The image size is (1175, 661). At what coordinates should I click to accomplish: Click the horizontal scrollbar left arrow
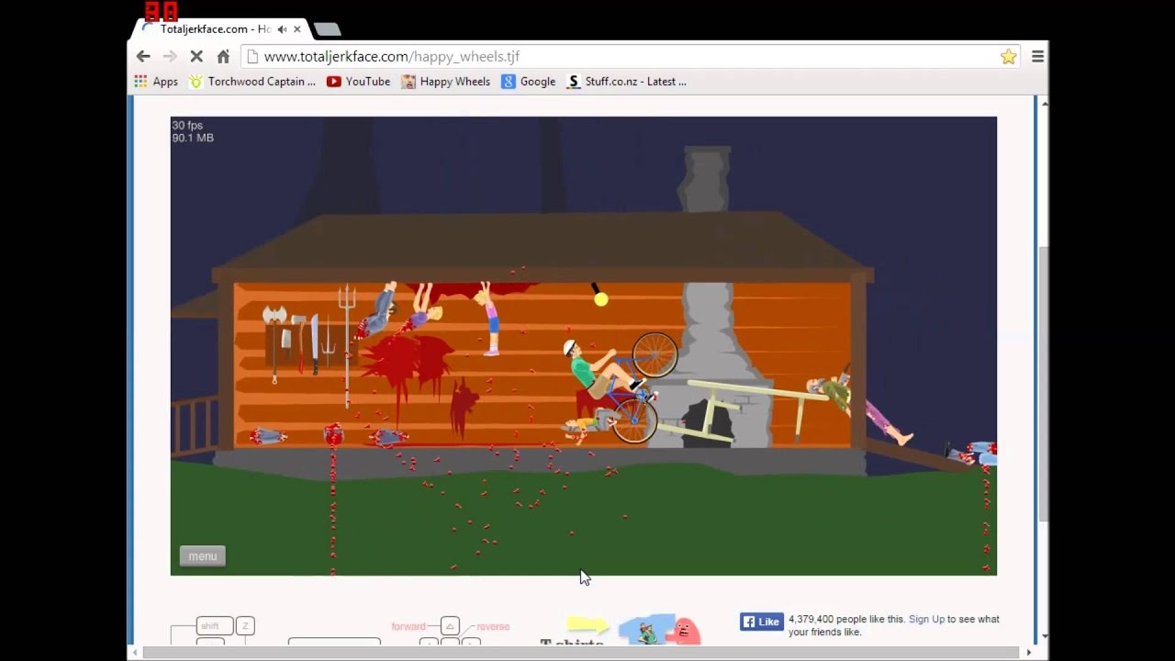tap(135, 653)
